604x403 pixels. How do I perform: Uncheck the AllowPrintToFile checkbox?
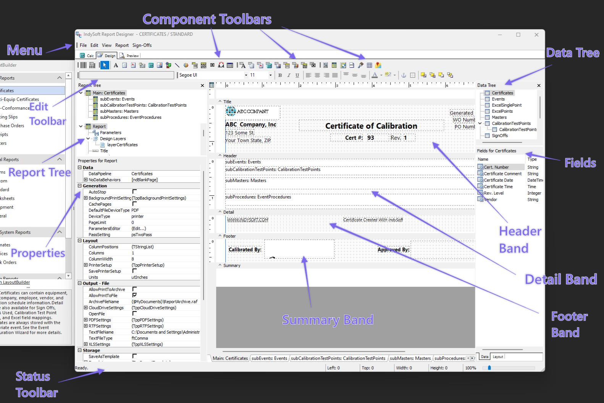coord(134,295)
